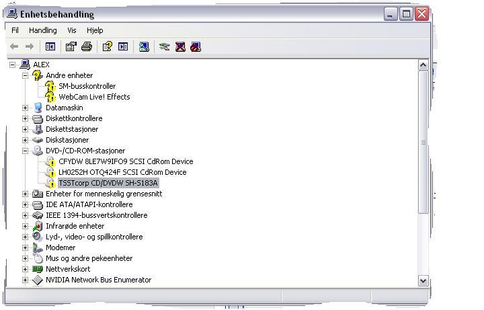Expand the Datamaskin branch
Screen dimensions: 484x310
tap(25, 108)
